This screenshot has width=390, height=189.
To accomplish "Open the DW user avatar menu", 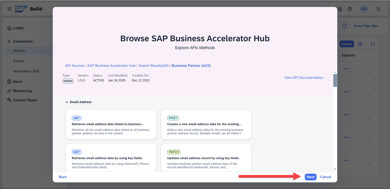I will coord(364,9).
